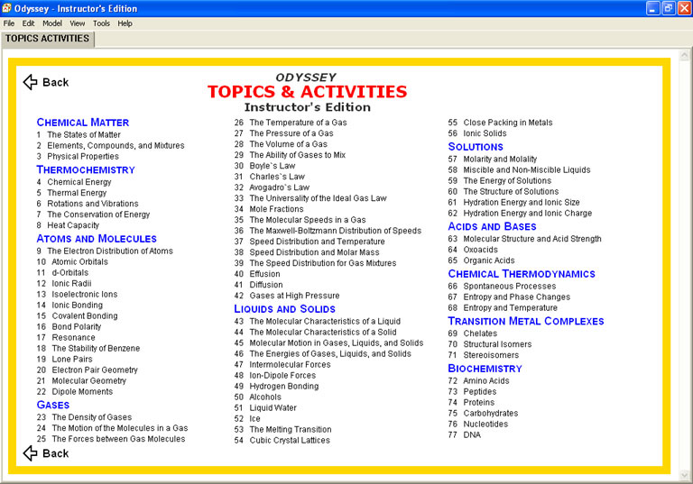Open topic 15 Covalent Bonding

(x=77, y=315)
